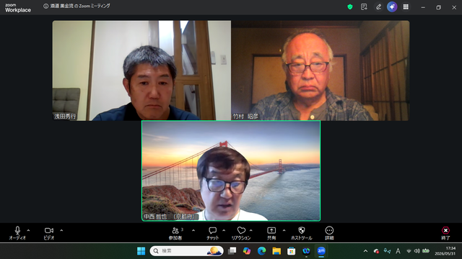Open 詳細 more options menu
Image resolution: width=462 pixels, height=259 pixels.
329,233
